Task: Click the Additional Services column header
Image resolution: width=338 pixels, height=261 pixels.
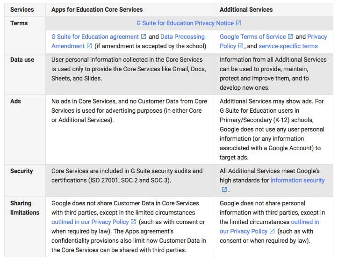Action: click(x=246, y=9)
